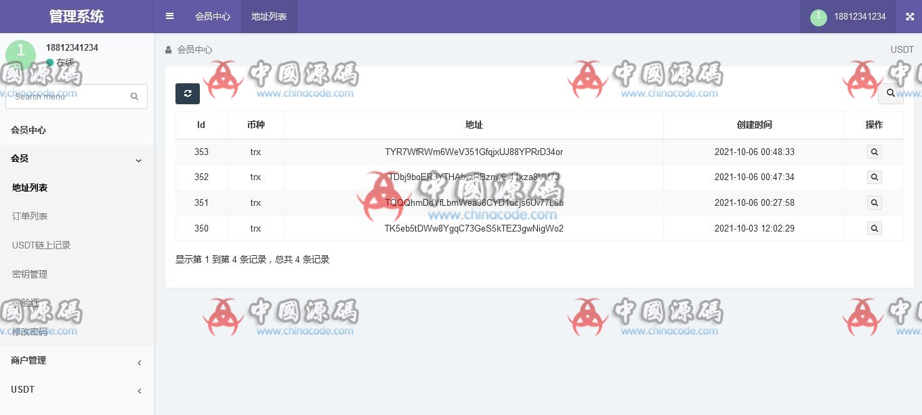Open USDT链上记录 in the sidebar

point(41,245)
